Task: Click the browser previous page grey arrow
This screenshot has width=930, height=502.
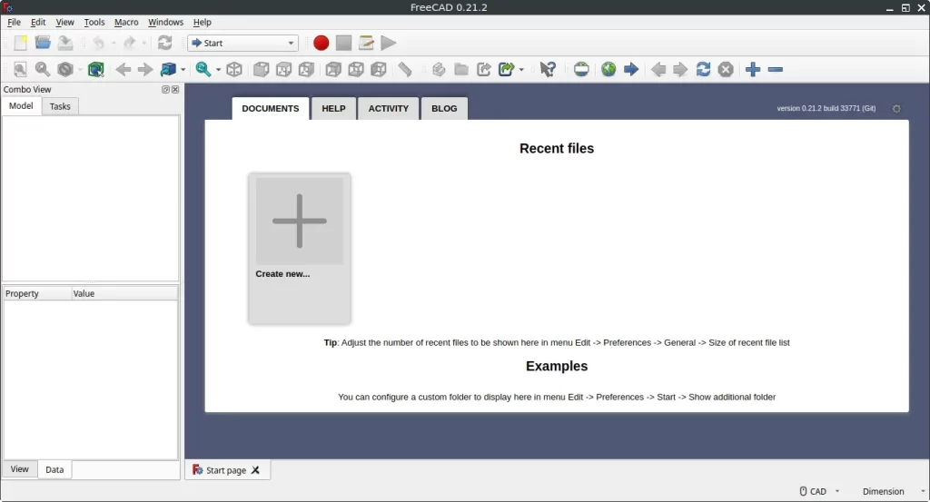Action: click(x=658, y=69)
